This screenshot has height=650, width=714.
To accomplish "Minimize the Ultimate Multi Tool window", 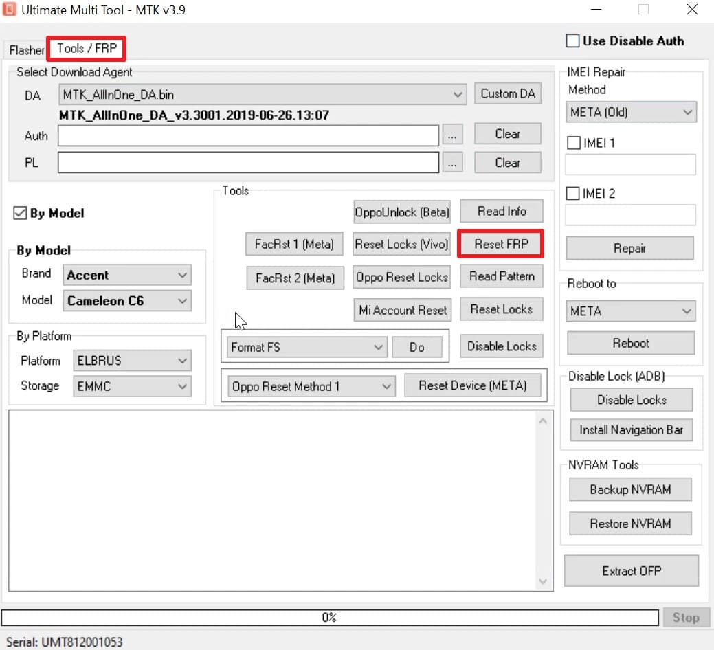I will click(x=596, y=9).
